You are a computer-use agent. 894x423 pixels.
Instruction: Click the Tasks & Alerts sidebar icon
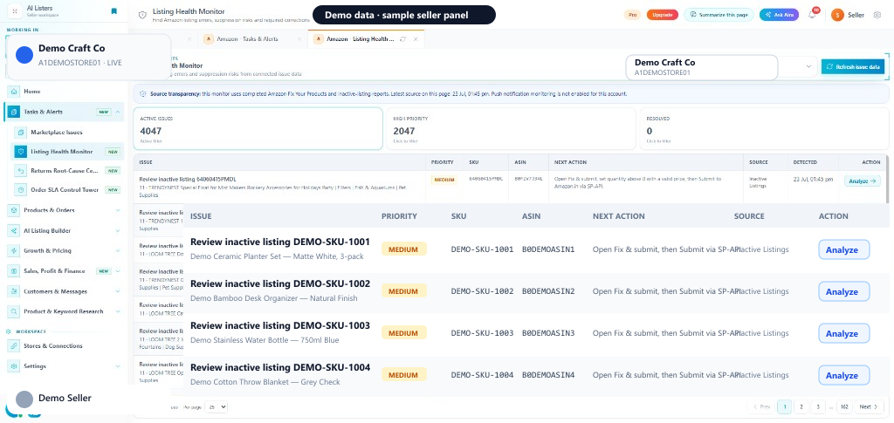point(15,112)
